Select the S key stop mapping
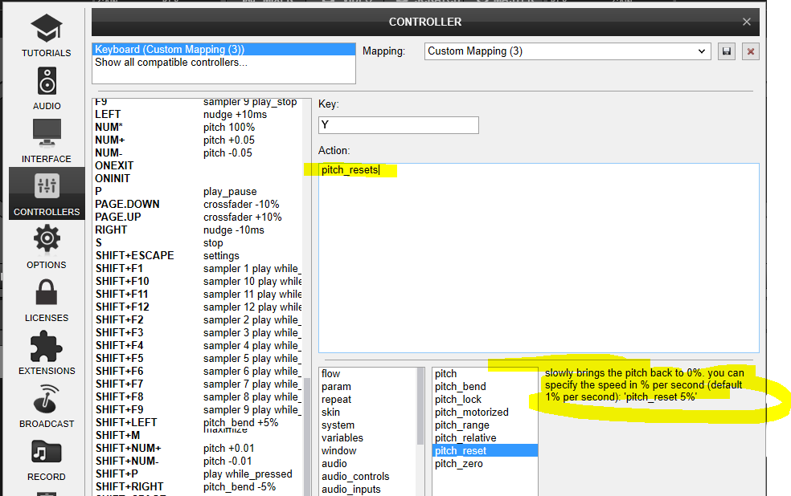 click(199, 242)
